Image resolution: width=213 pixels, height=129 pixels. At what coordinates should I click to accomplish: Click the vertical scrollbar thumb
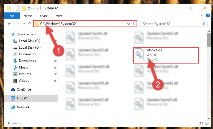tap(209, 40)
